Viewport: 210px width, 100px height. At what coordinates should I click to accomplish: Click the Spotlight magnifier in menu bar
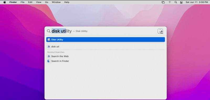(x=176, y=2)
